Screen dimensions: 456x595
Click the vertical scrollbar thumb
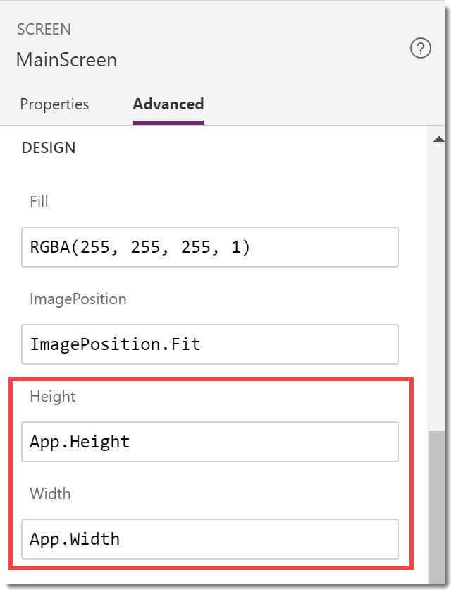point(437,507)
